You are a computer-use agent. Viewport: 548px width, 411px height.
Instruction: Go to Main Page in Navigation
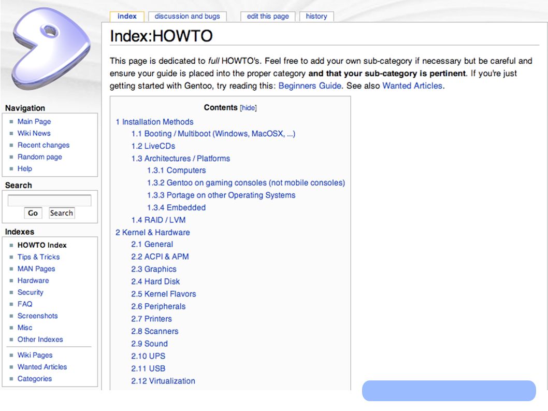34,121
